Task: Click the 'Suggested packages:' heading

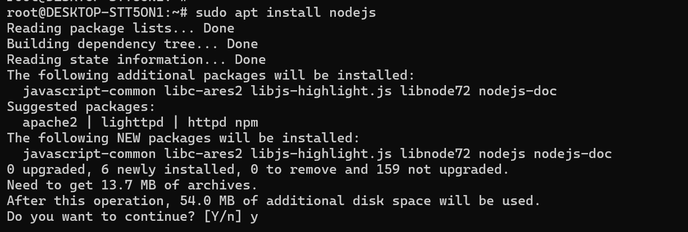Action: pos(81,106)
